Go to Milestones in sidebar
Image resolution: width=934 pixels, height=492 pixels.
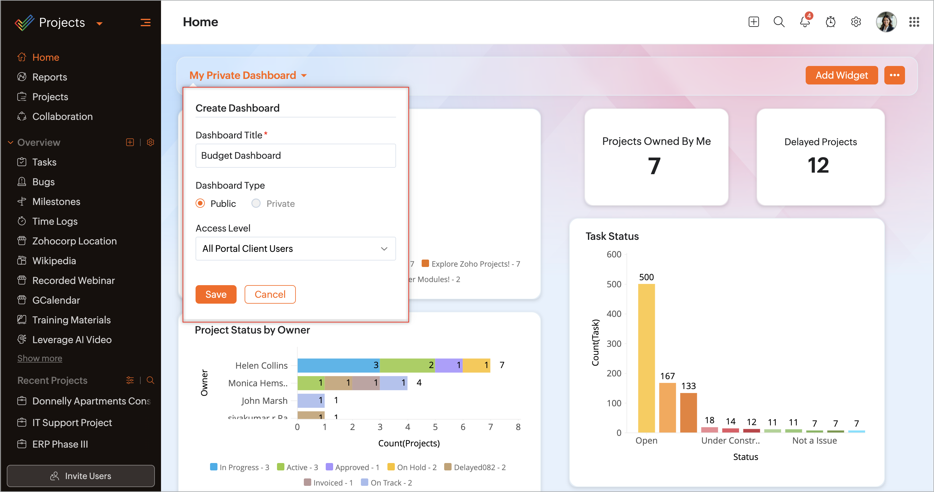(x=56, y=202)
